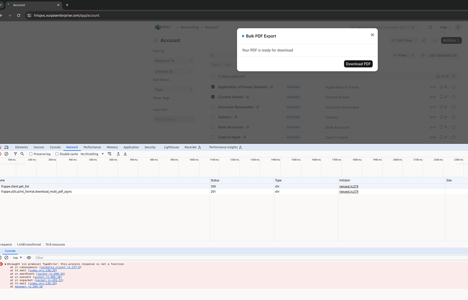Refresh the Account list view
Viewport: 468px width, 300px height.
[x=424, y=40]
